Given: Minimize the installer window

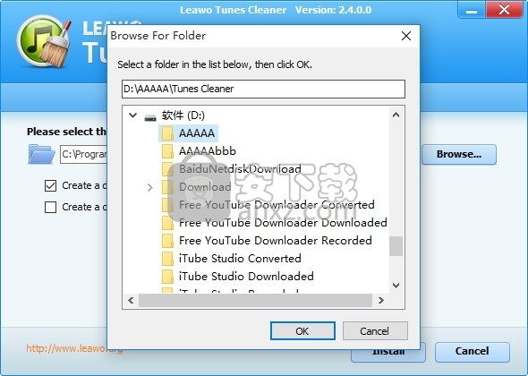Looking at the screenshot, I should [472, 10].
